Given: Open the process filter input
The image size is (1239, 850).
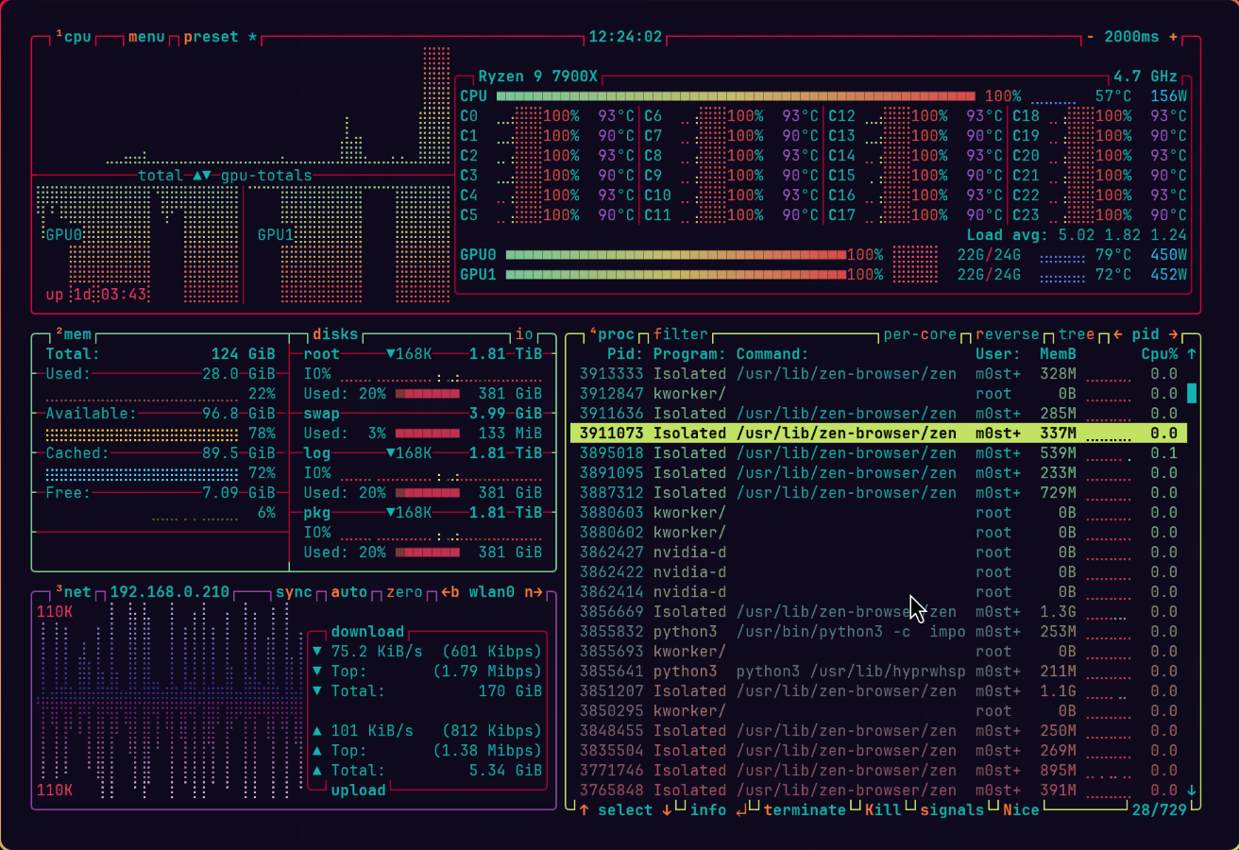Looking at the screenshot, I should (681, 334).
